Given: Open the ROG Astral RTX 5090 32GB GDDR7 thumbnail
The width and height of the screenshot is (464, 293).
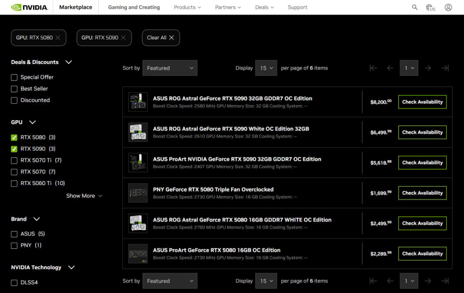Looking at the screenshot, I should (x=138, y=102).
